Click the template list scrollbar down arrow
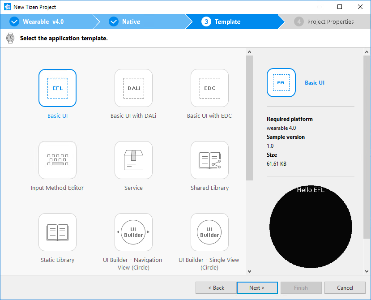 [x=249, y=270]
